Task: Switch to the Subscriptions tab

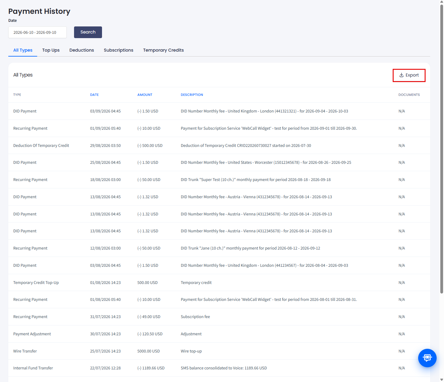Action: click(x=119, y=50)
